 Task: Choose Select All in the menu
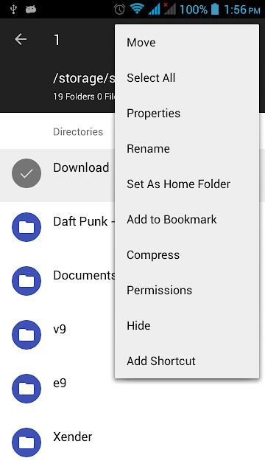coord(186,78)
